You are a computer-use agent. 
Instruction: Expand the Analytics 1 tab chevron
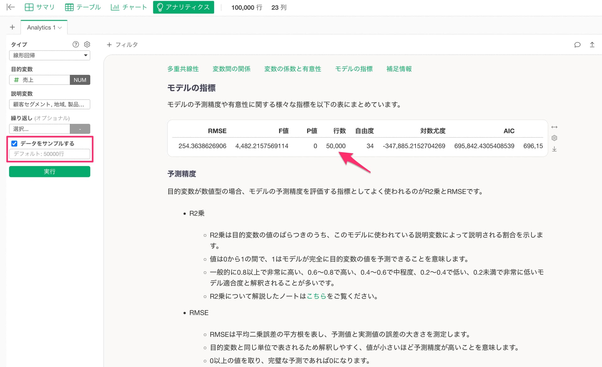click(60, 28)
